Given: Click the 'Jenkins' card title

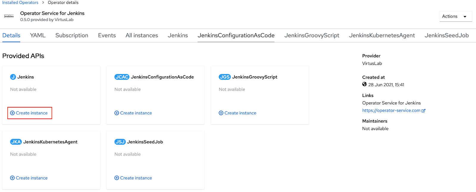Looking at the screenshot, I should pyautogui.click(x=26, y=77).
